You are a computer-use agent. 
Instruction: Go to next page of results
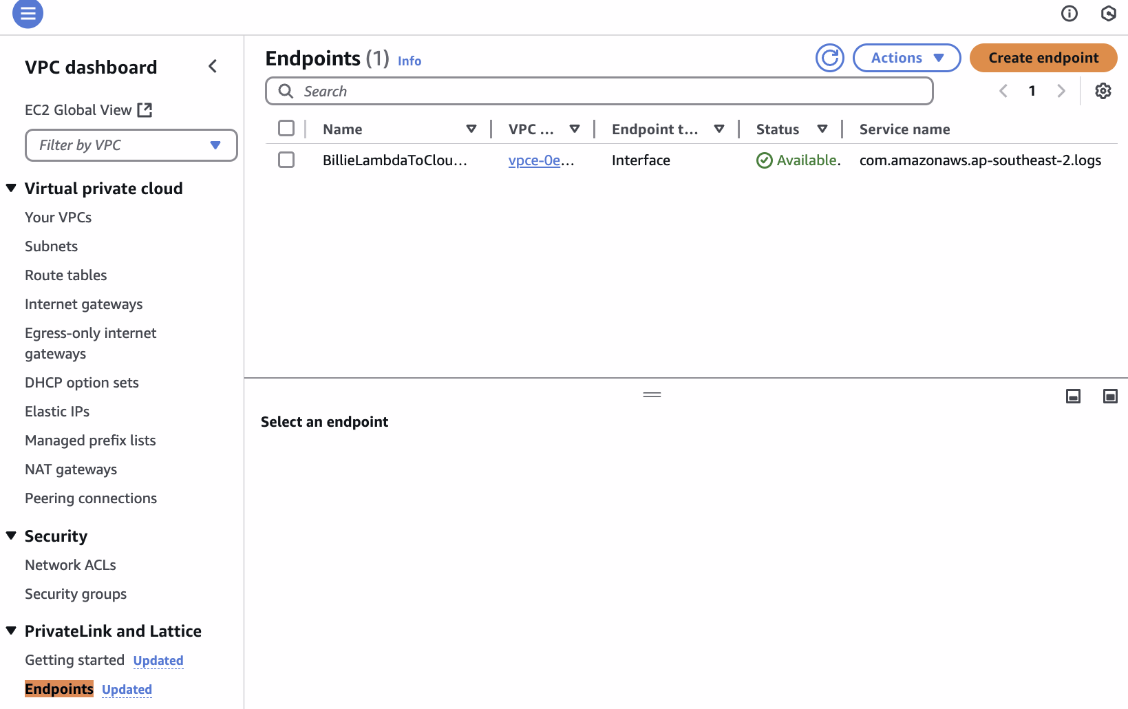1061,91
